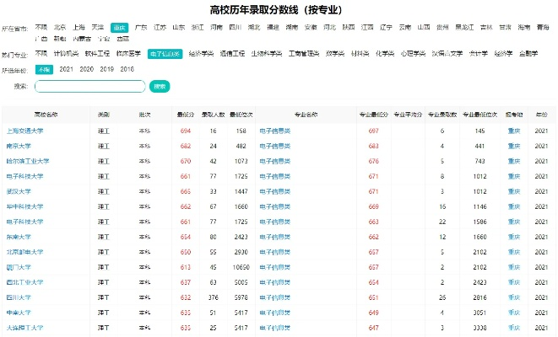Click the teal 搜索 button
Viewport: 558px width, 337px height.
pyautogui.click(x=160, y=86)
